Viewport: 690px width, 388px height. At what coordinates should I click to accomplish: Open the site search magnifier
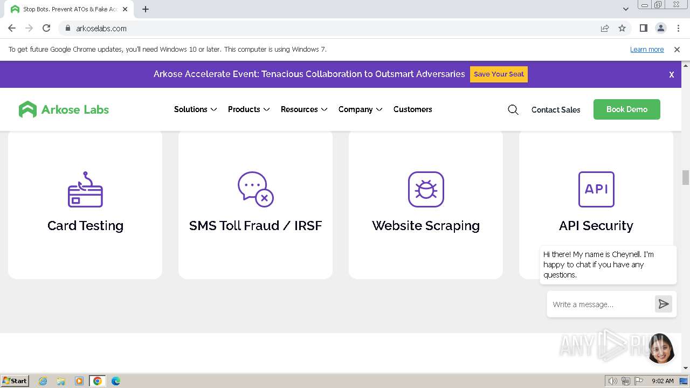coord(513,109)
